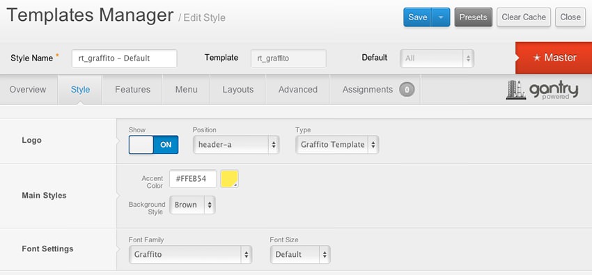The image size is (592, 275).
Task: Click the Assignments count badge
Action: [407, 90]
